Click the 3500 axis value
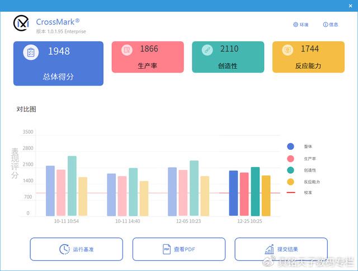Viewport: 358px width, 271px height. coord(28,132)
